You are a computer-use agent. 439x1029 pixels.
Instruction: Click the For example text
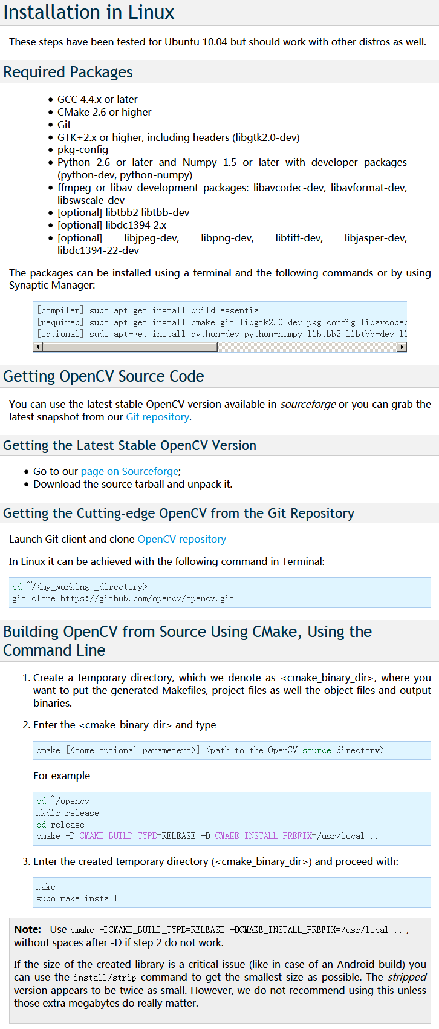click(x=62, y=776)
